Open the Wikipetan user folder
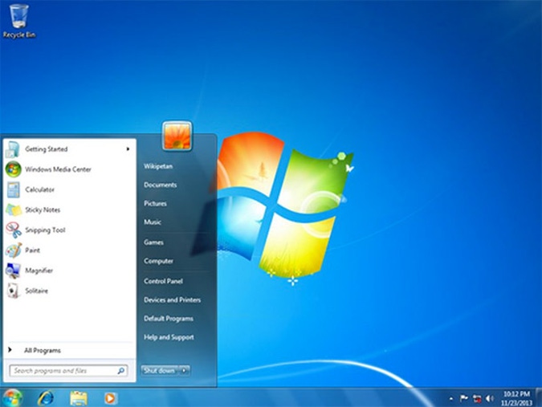Image resolution: width=542 pixels, height=407 pixels. coord(158,166)
